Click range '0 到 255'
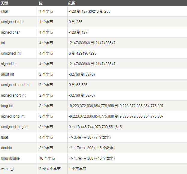This screenshot has width=187, height=174. point(76,22)
